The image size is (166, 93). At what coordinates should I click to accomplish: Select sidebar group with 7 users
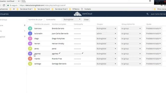point(12,37)
